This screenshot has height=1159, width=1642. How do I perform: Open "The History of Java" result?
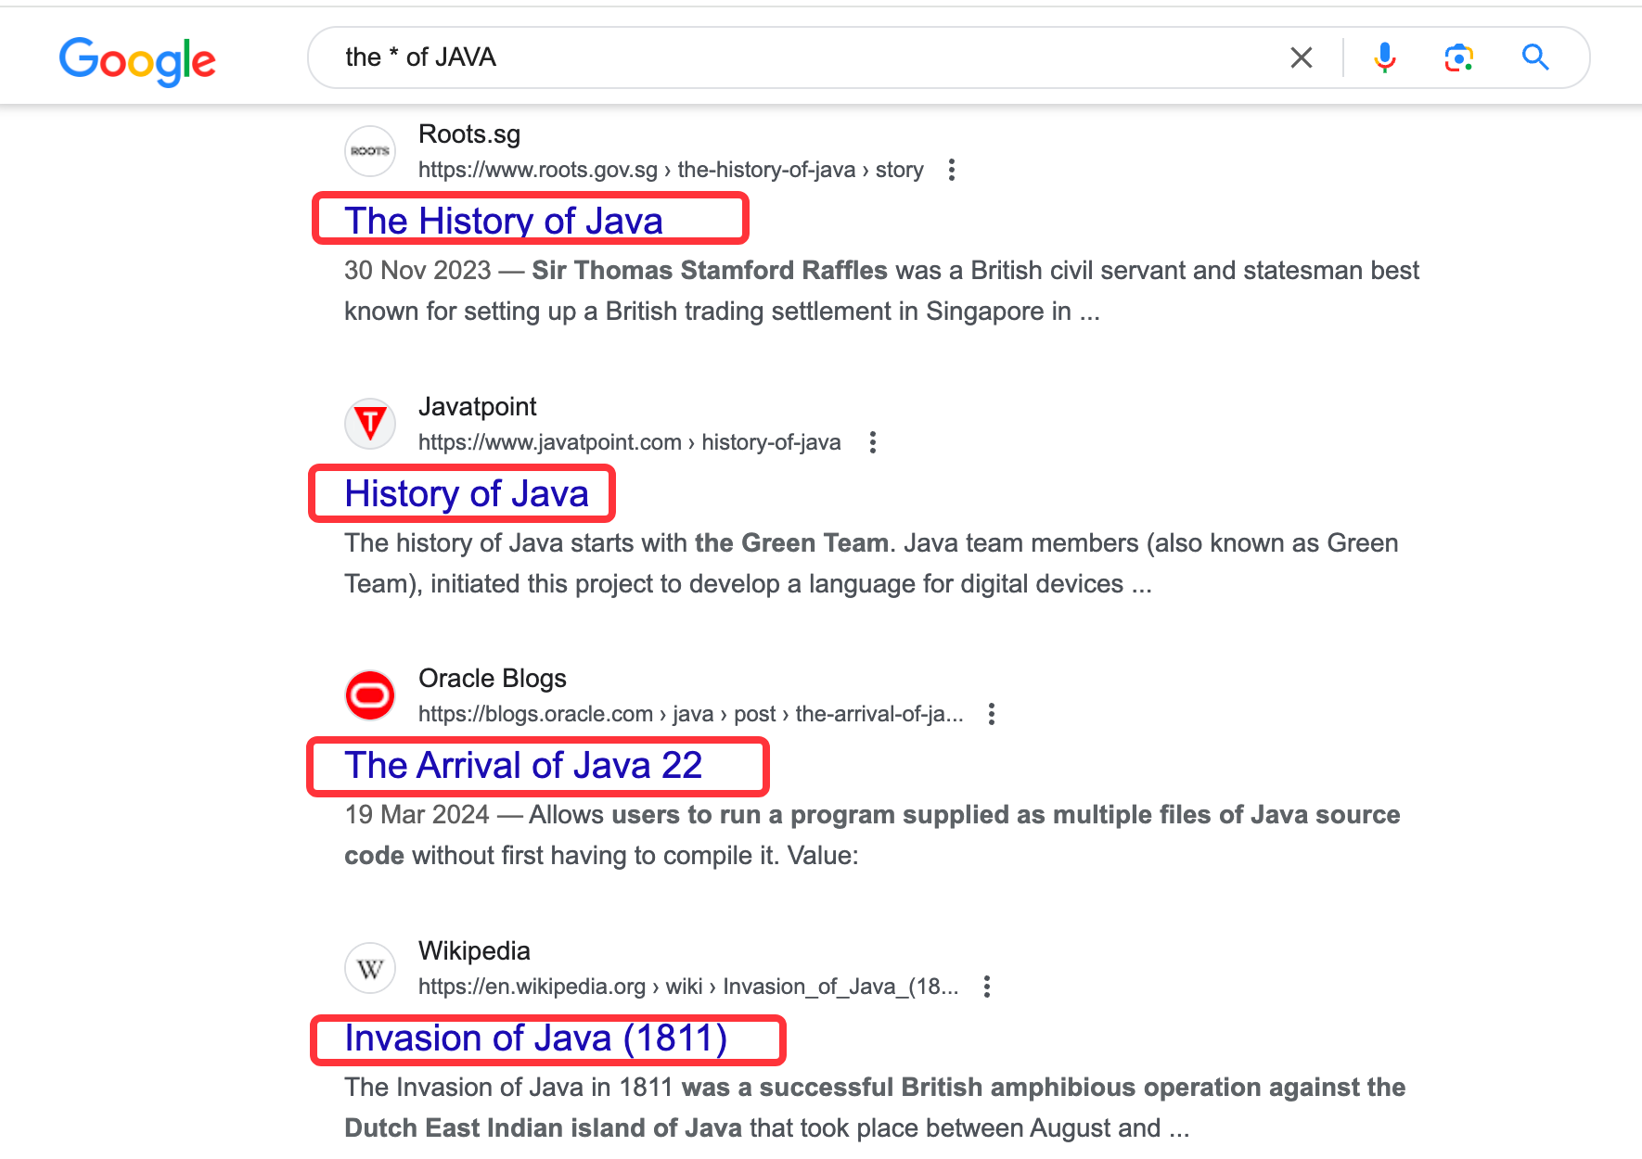(x=504, y=221)
